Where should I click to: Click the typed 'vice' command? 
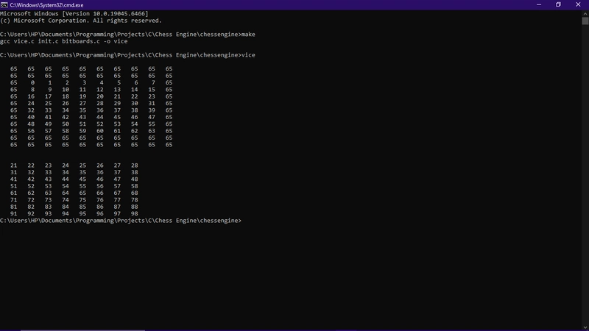point(248,55)
